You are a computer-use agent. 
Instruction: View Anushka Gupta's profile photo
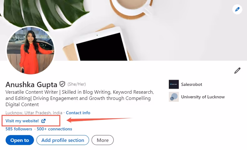tap(31, 50)
